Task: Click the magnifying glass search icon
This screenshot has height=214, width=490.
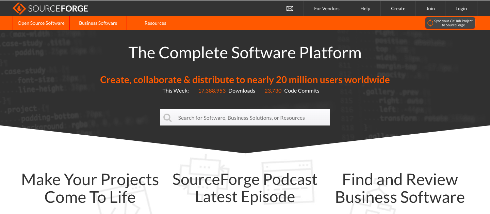Action: coord(167,118)
